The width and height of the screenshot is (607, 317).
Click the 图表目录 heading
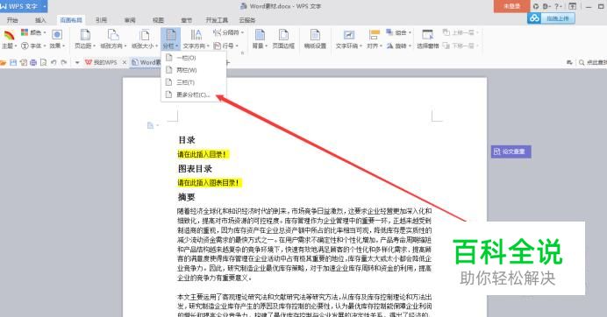pos(195,168)
